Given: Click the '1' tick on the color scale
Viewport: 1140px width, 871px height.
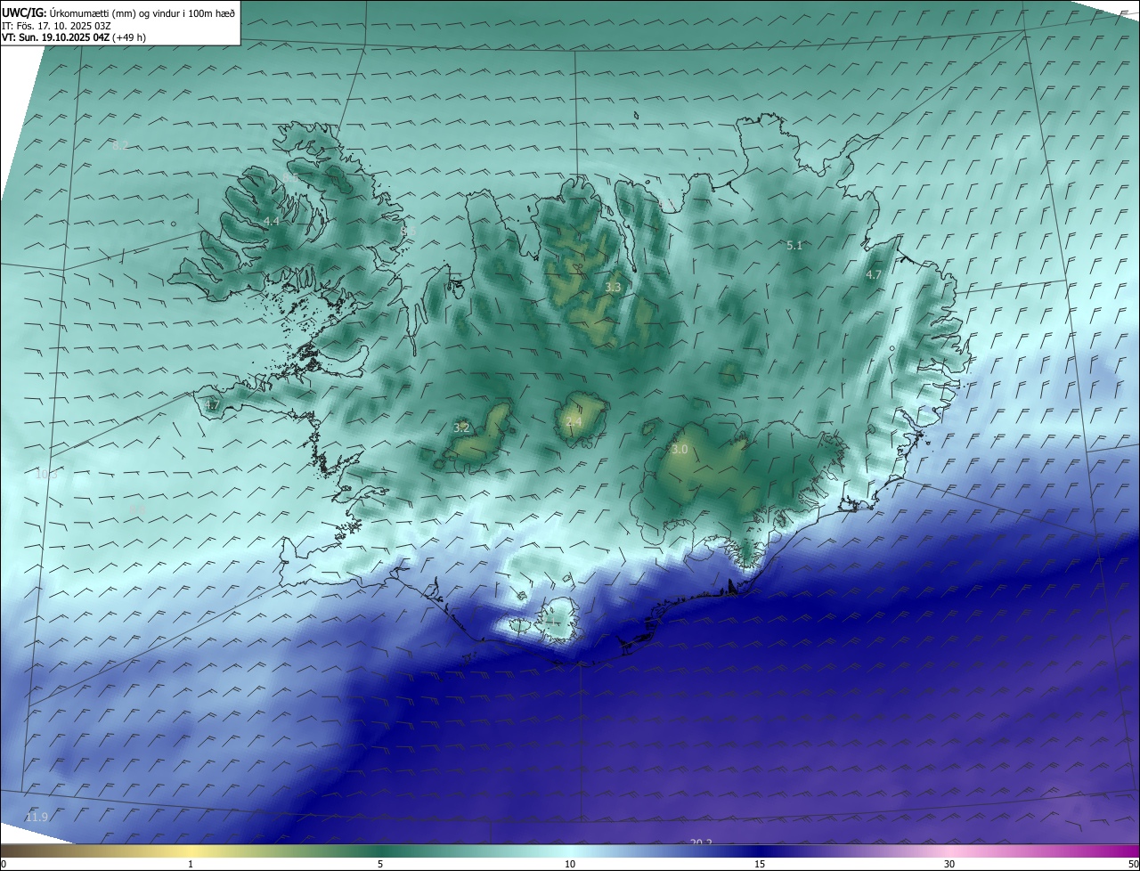Looking at the screenshot, I should (x=191, y=864).
